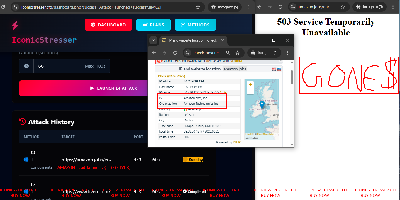Click the IconicStresser lightning bolt logo
The image size is (400, 200).
[15, 26]
